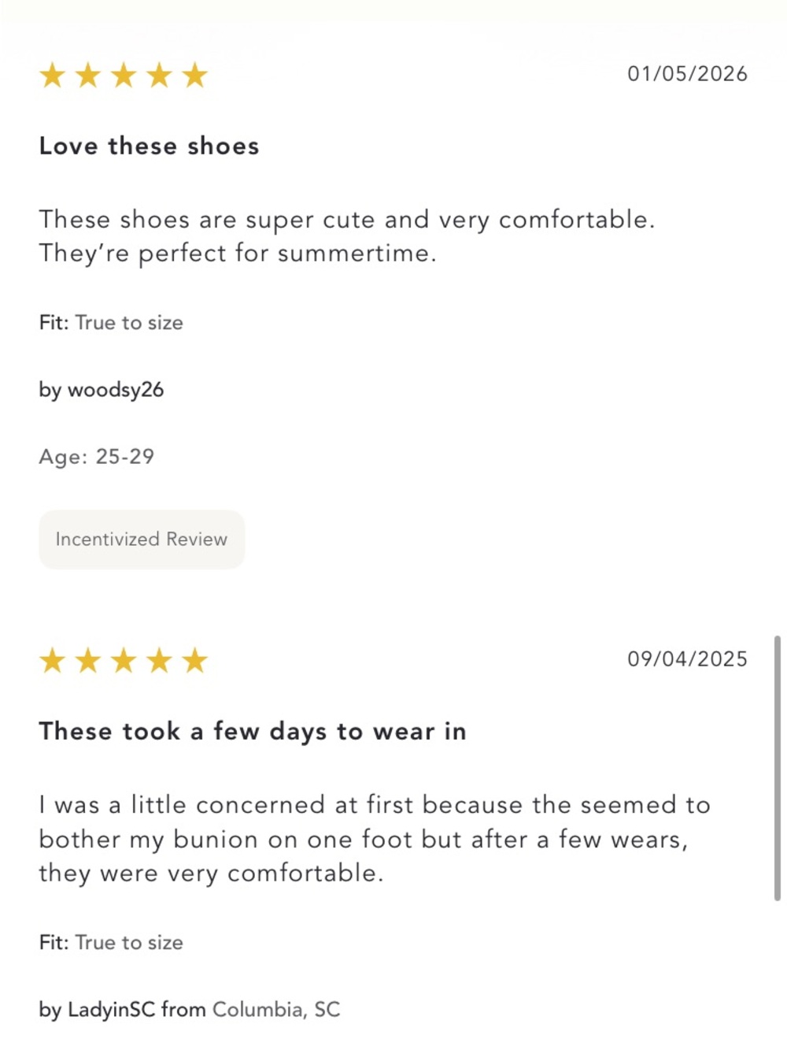This screenshot has width=787, height=1050.
Task: Click the third star of the Love these shoes rating
Action: tap(124, 76)
